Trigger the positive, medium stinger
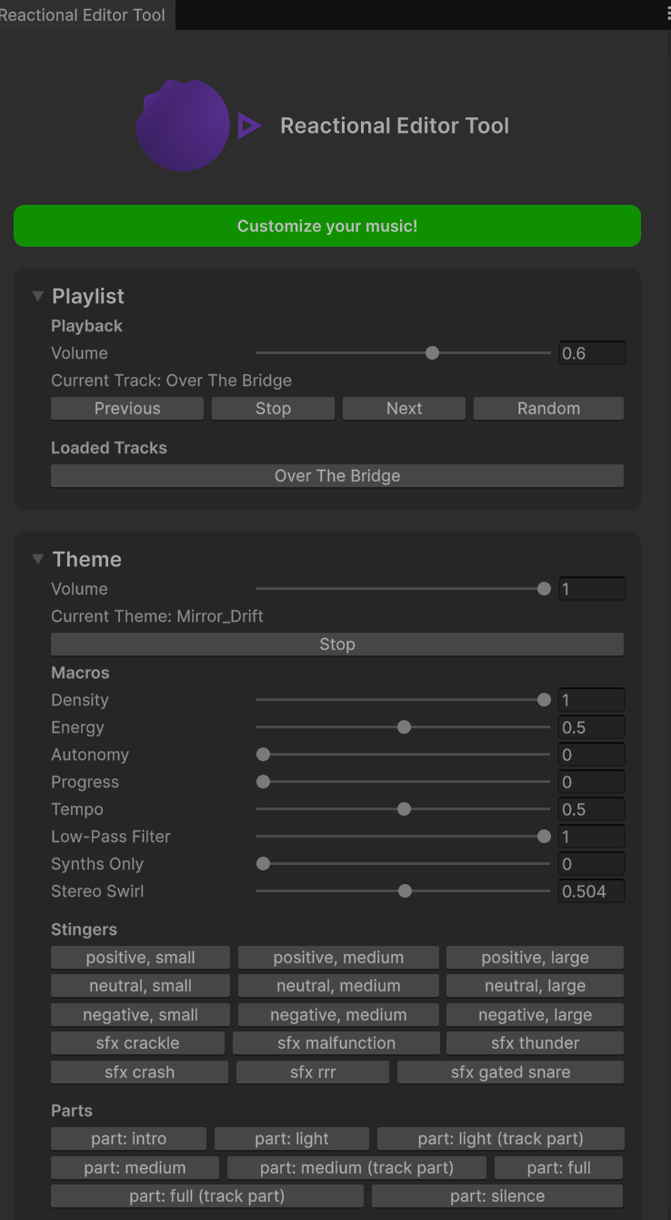This screenshot has width=671, height=1220. [x=338, y=958]
